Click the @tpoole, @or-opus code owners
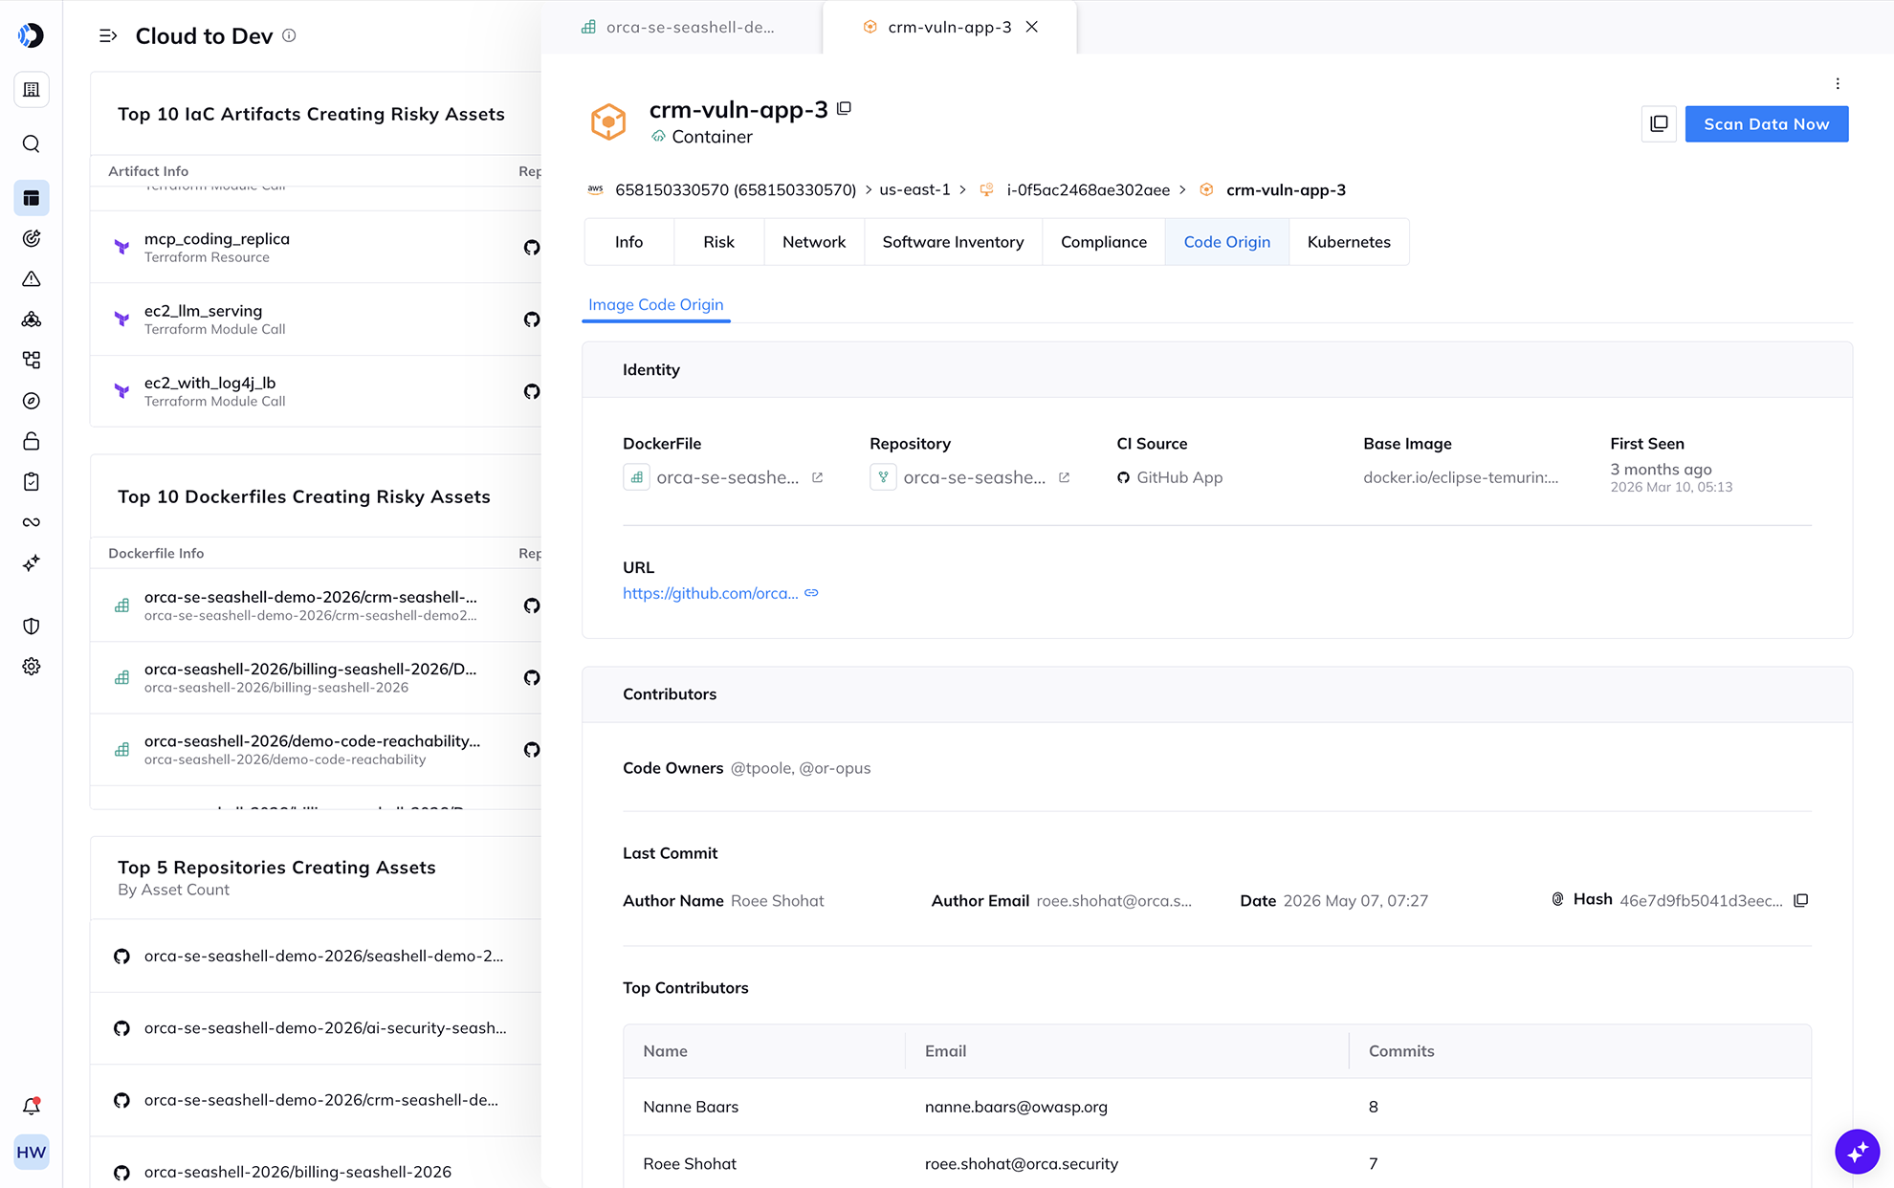Screen dimensions: 1894x1188 pyautogui.click(x=801, y=768)
